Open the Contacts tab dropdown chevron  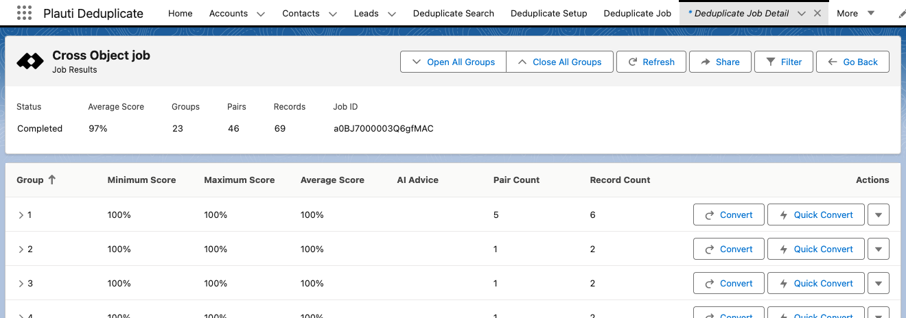[332, 14]
